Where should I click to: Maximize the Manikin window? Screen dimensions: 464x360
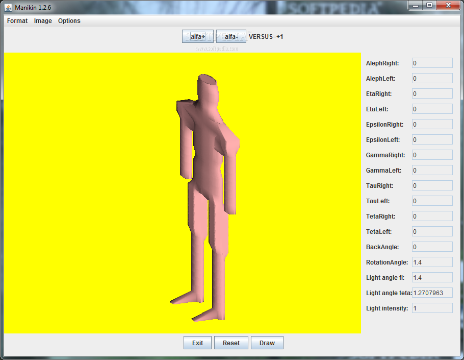point(429,5)
